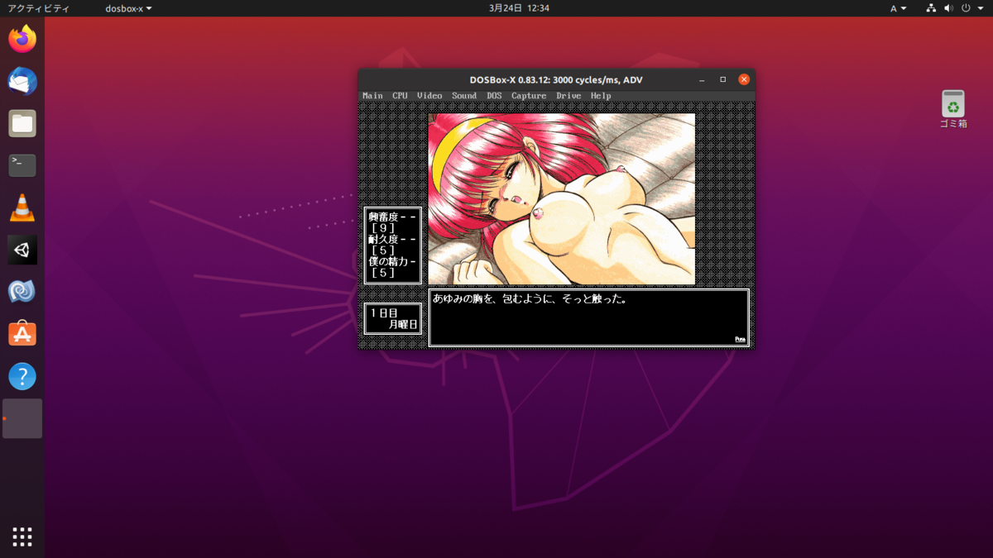Maximize the DOSBox-X window

(722, 80)
